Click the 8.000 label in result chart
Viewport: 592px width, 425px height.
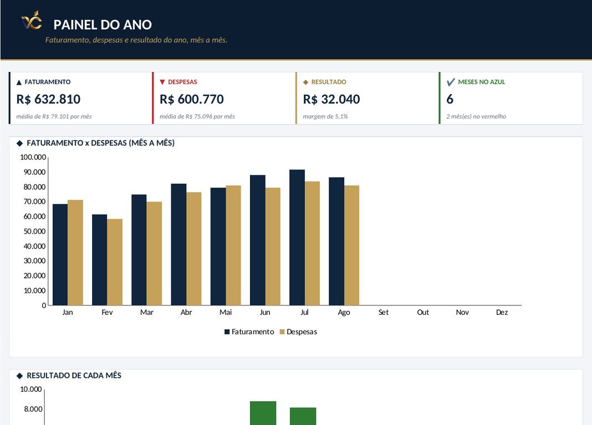(33, 409)
